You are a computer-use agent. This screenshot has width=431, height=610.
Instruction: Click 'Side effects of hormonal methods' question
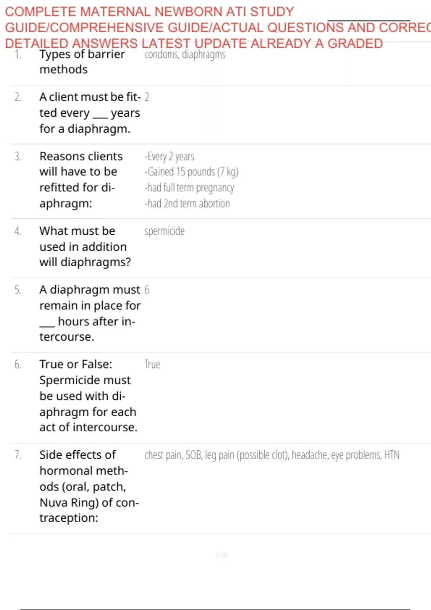(x=89, y=486)
